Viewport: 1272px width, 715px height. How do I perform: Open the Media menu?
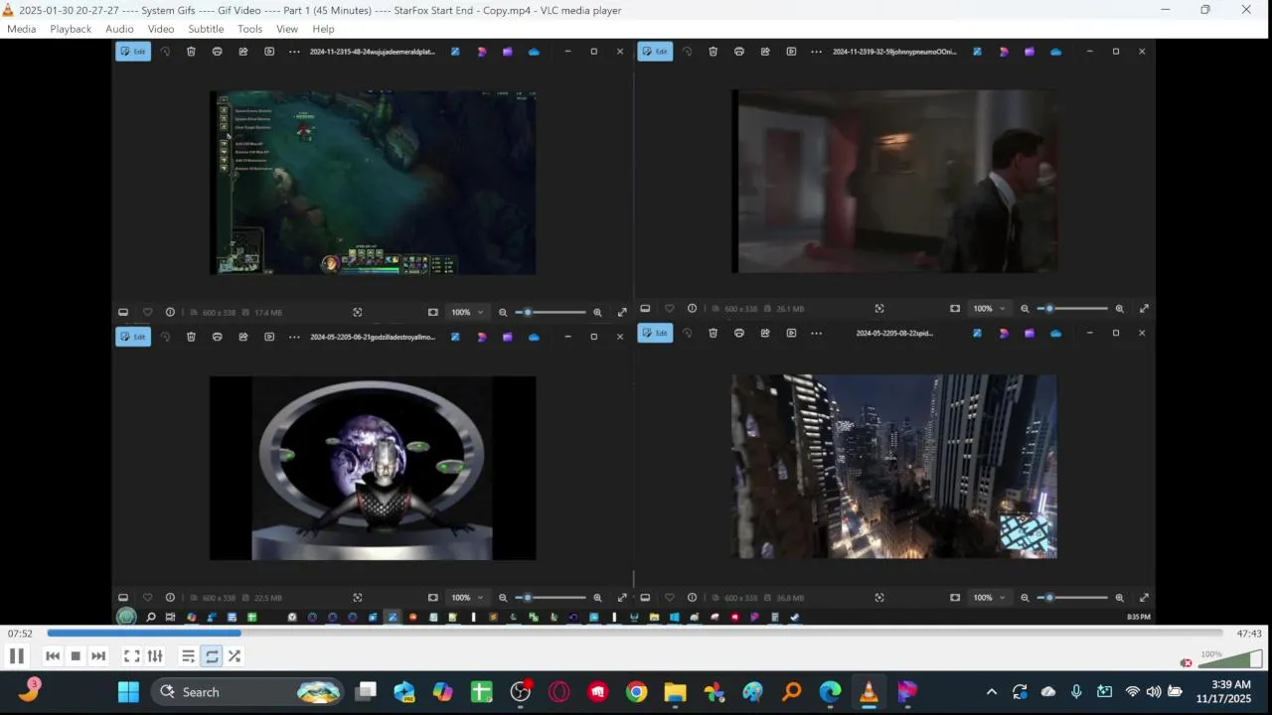coord(21,29)
